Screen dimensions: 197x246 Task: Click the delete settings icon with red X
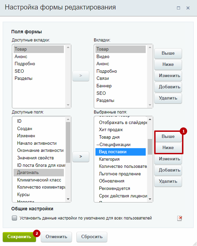[180, 218]
